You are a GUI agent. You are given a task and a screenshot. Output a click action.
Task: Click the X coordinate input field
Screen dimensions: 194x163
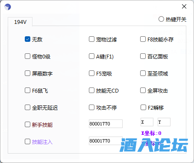click(x=147, y=122)
